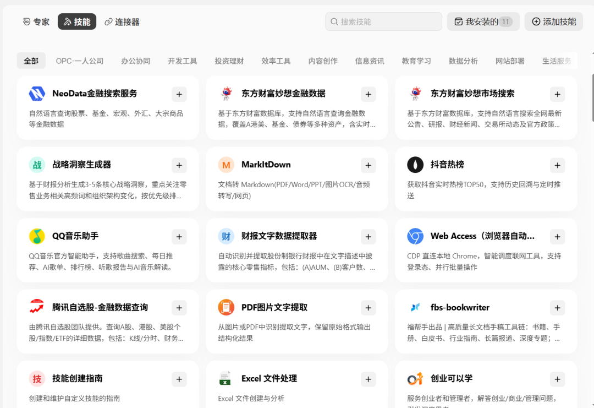The height and width of the screenshot is (408, 594).
Task: Add 腾讯自选股-金融数据查询 via plus icon
Action: [179, 308]
